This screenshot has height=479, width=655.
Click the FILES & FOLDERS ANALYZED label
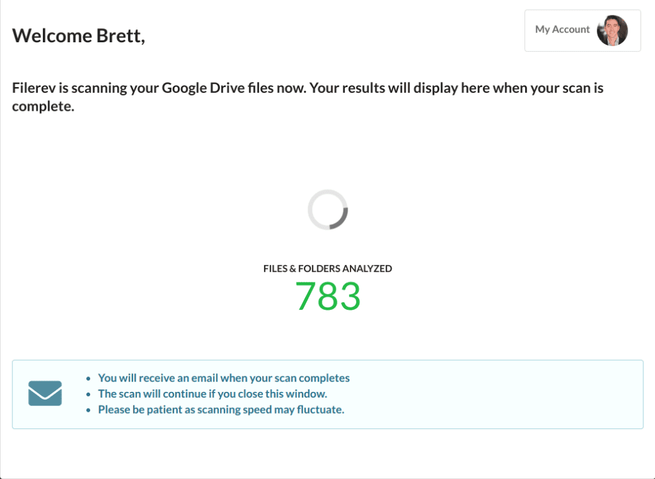(x=328, y=268)
